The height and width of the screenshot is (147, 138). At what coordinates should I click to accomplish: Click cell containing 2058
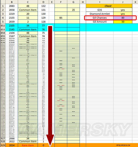click(12, 10)
